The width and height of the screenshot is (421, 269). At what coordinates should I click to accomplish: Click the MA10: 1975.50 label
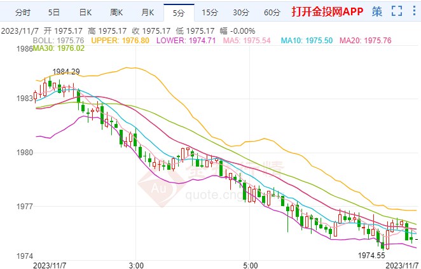[x=307, y=41]
